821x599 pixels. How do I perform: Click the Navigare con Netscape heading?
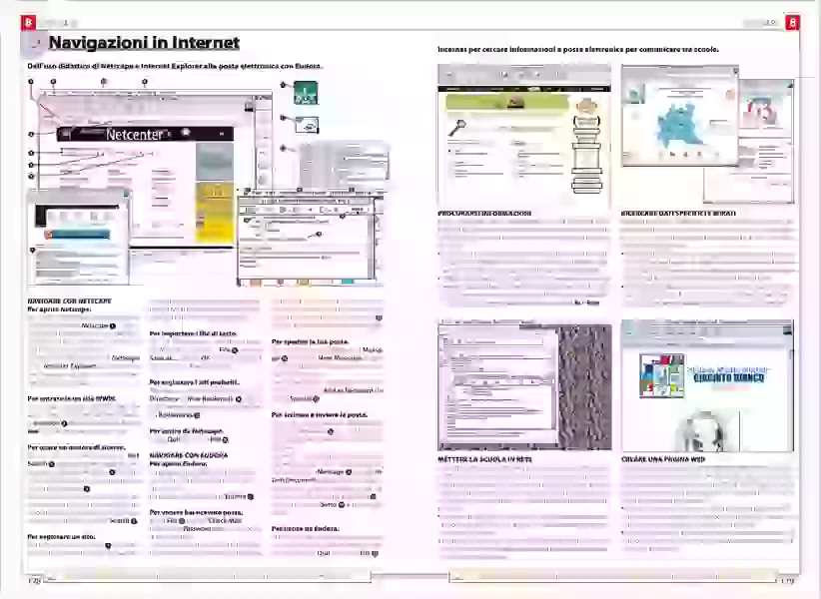click(69, 300)
